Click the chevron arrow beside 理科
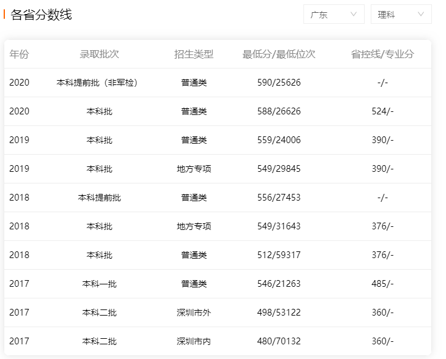 tap(421, 15)
